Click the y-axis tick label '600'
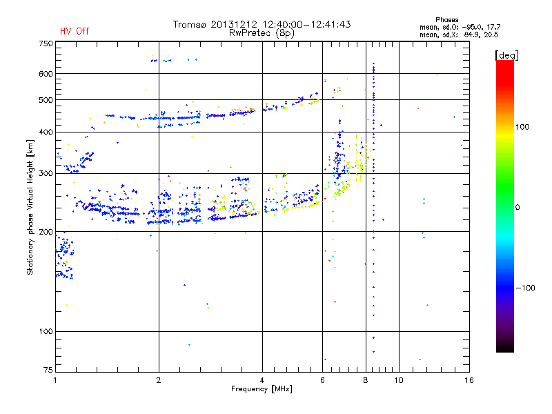The width and height of the screenshot is (552, 414). (x=46, y=74)
